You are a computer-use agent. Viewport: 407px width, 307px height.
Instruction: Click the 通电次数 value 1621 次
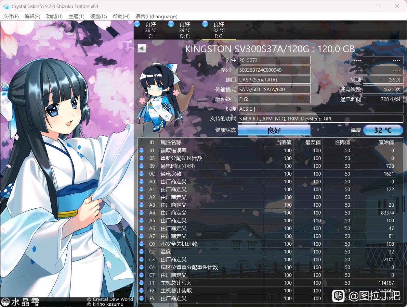pyautogui.click(x=383, y=89)
